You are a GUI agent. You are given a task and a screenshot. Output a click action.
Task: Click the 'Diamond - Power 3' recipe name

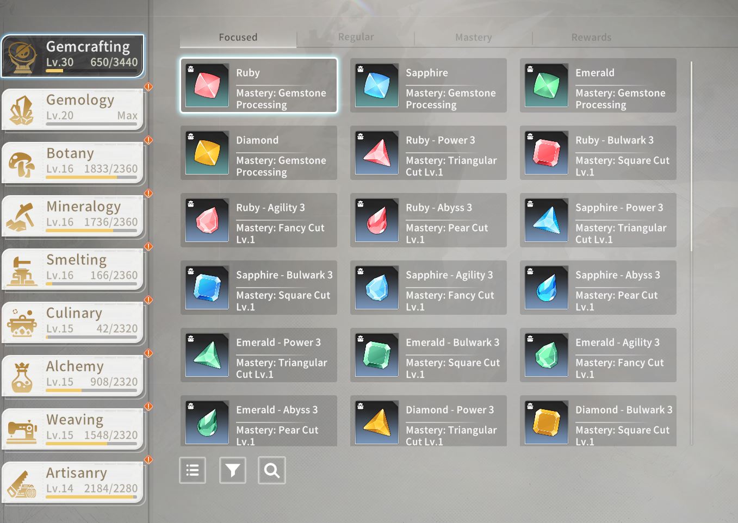tap(450, 410)
